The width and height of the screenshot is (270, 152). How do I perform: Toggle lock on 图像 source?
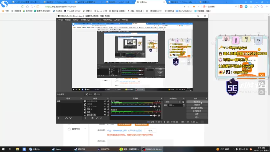tap(108, 112)
